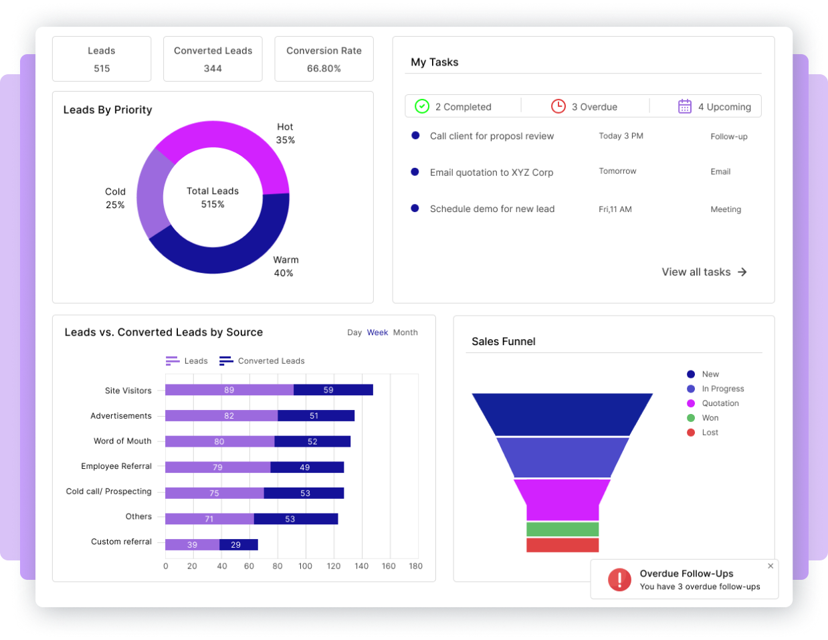Switch chart view to Day

click(354, 332)
